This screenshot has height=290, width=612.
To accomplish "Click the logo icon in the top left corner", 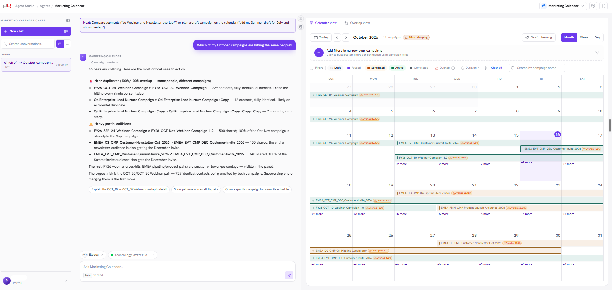I will [x=7, y=6].
